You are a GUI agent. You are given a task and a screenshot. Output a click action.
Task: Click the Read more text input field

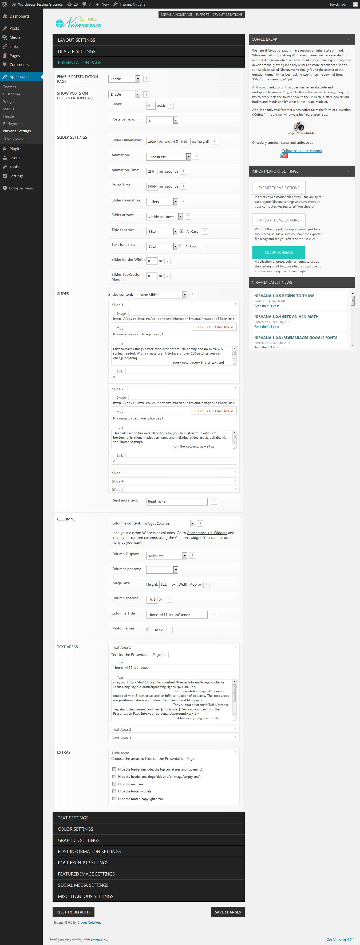[177, 501]
